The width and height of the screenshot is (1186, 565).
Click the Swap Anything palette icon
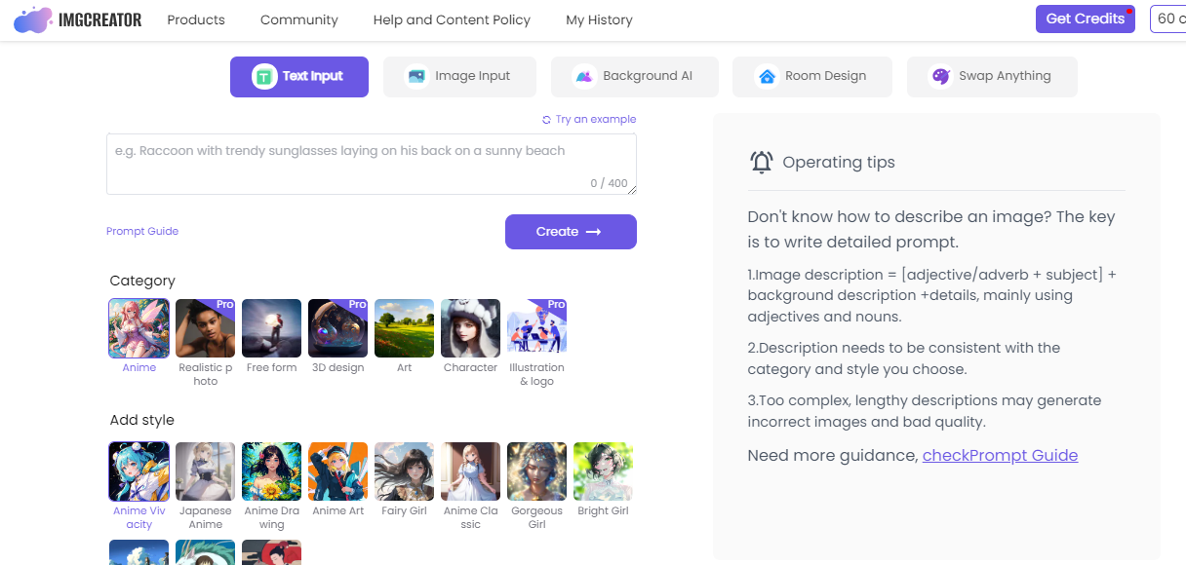(x=940, y=77)
